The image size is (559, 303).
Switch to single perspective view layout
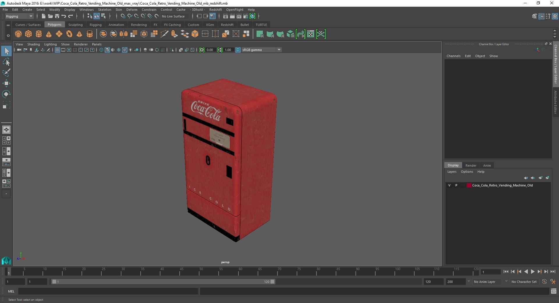click(x=6, y=129)
